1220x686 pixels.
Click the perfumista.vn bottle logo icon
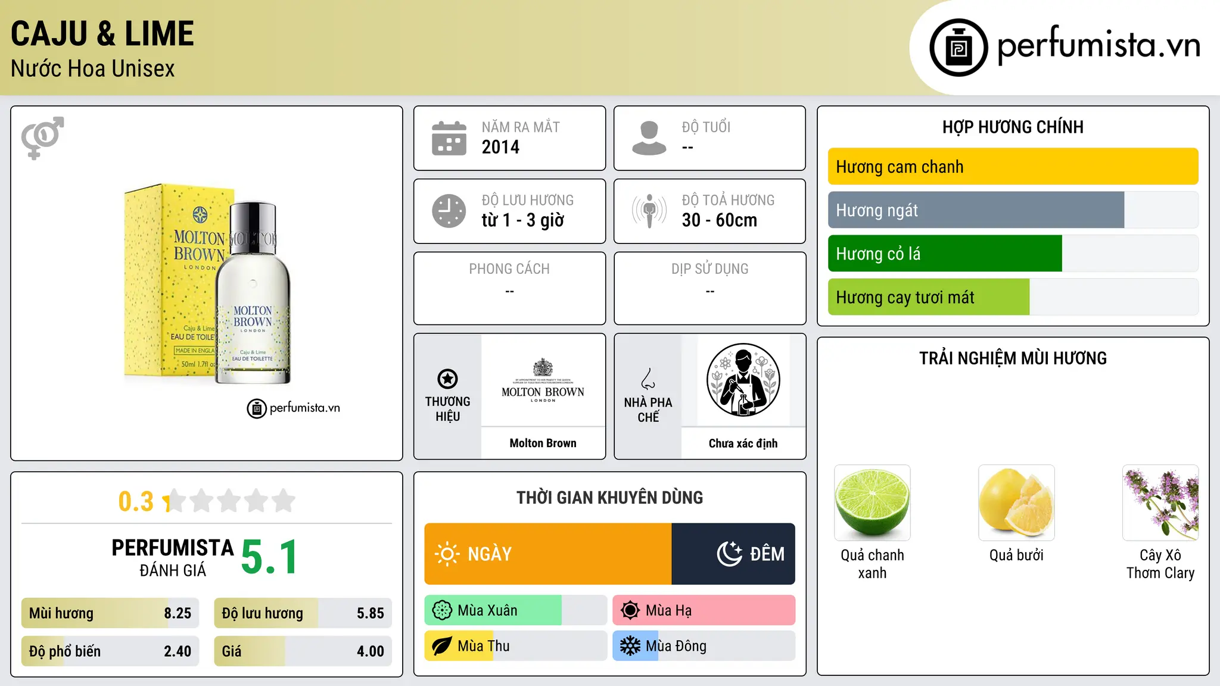(958, 47)
